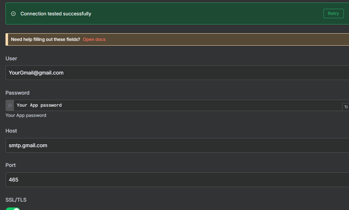Click the Port field label
This screenshot has height=210, width=349.
tap(11, 165)
